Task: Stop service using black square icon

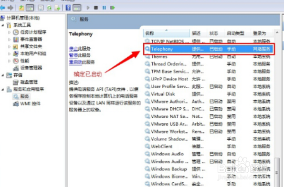Action: coord(96,8)
